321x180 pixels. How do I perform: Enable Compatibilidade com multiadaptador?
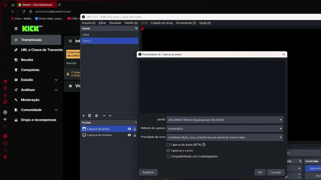[x=168, y=156]
